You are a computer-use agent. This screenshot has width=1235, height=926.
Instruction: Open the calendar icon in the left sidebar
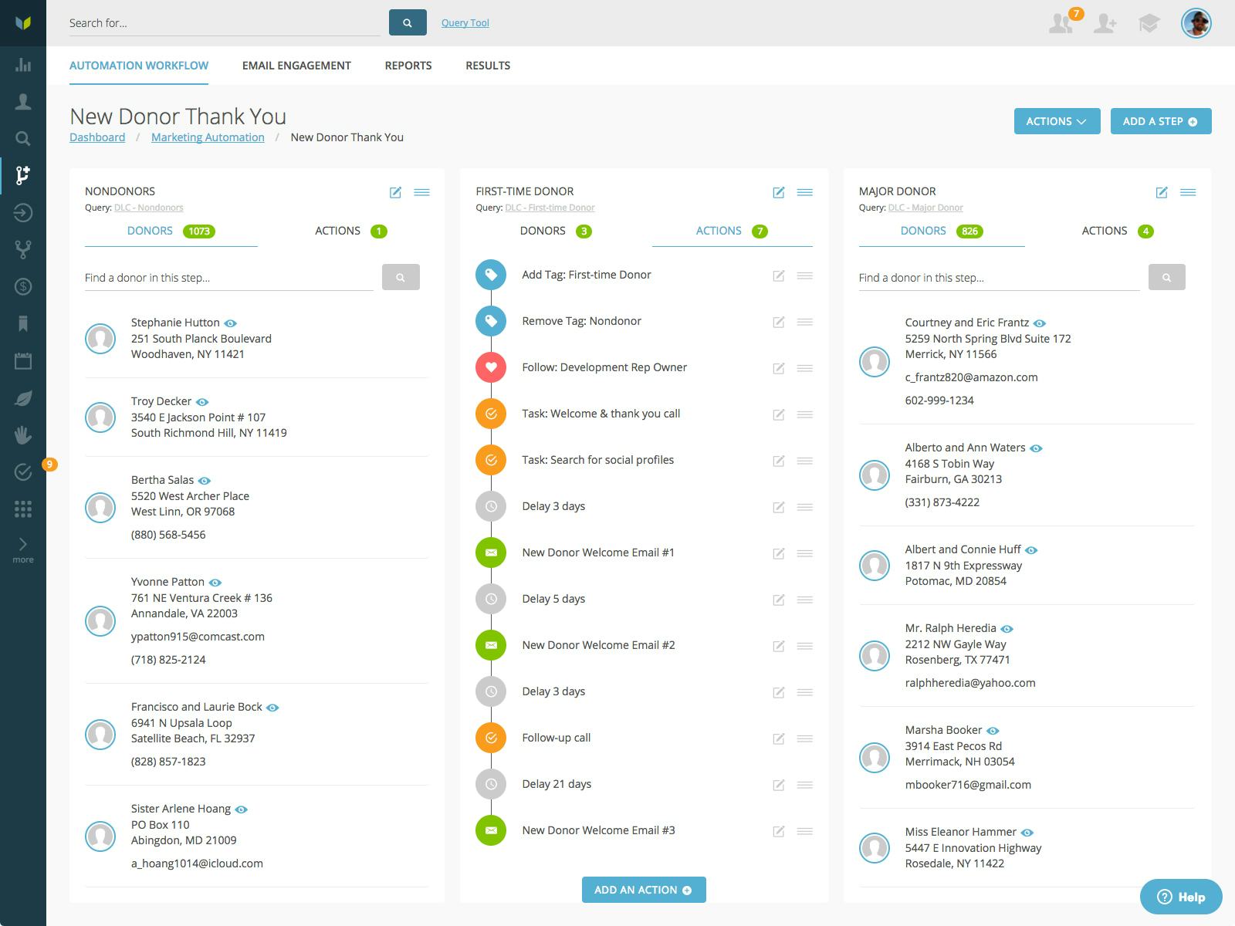23,360
